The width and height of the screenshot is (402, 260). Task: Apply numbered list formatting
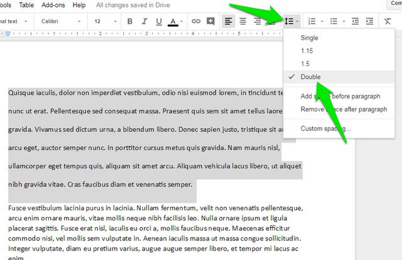tap(312, 21)
